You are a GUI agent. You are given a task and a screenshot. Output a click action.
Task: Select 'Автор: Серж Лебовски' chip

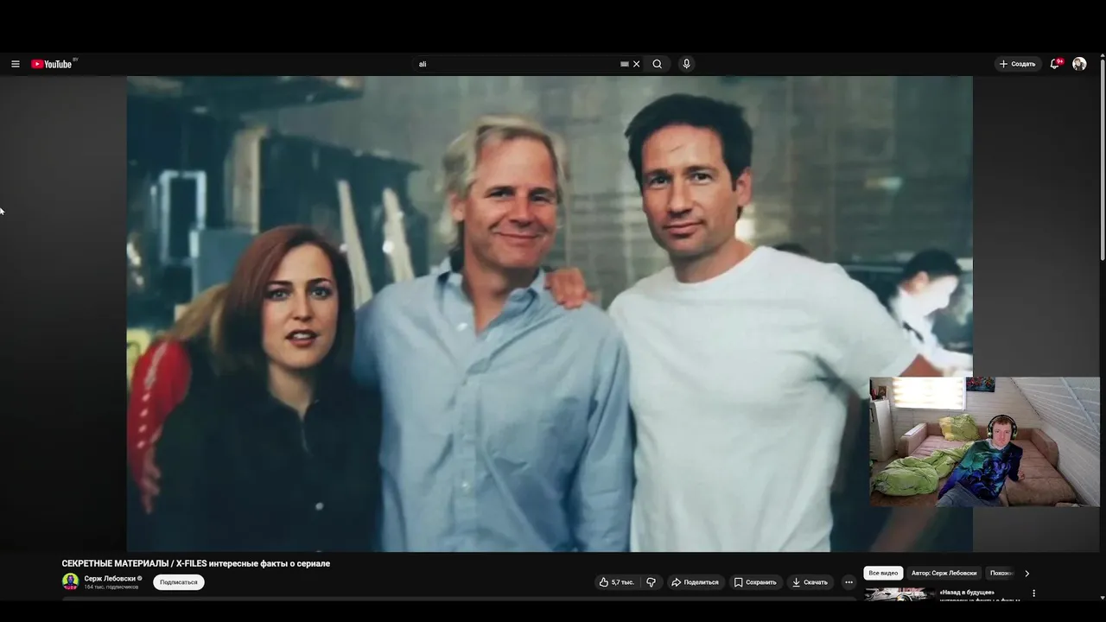tap(944, 573)
